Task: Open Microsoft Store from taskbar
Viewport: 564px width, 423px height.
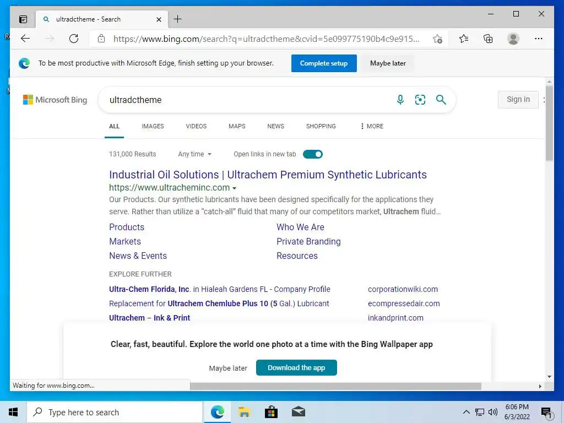Action: click(271, 412)
